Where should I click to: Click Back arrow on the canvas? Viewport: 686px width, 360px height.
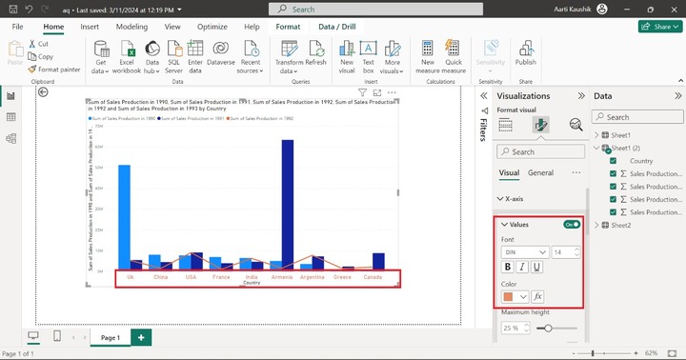(43, 91)
